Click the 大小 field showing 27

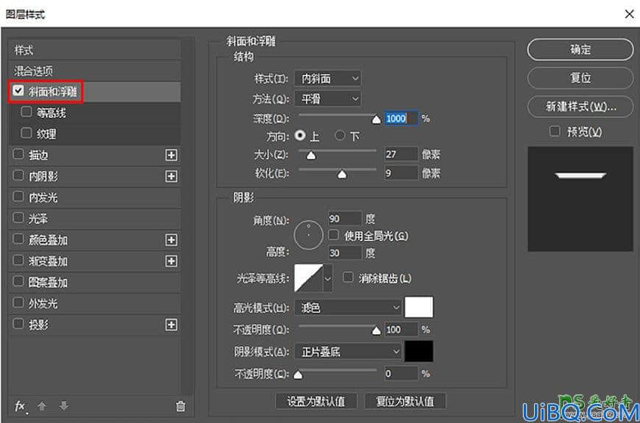[x=401, y=154]
